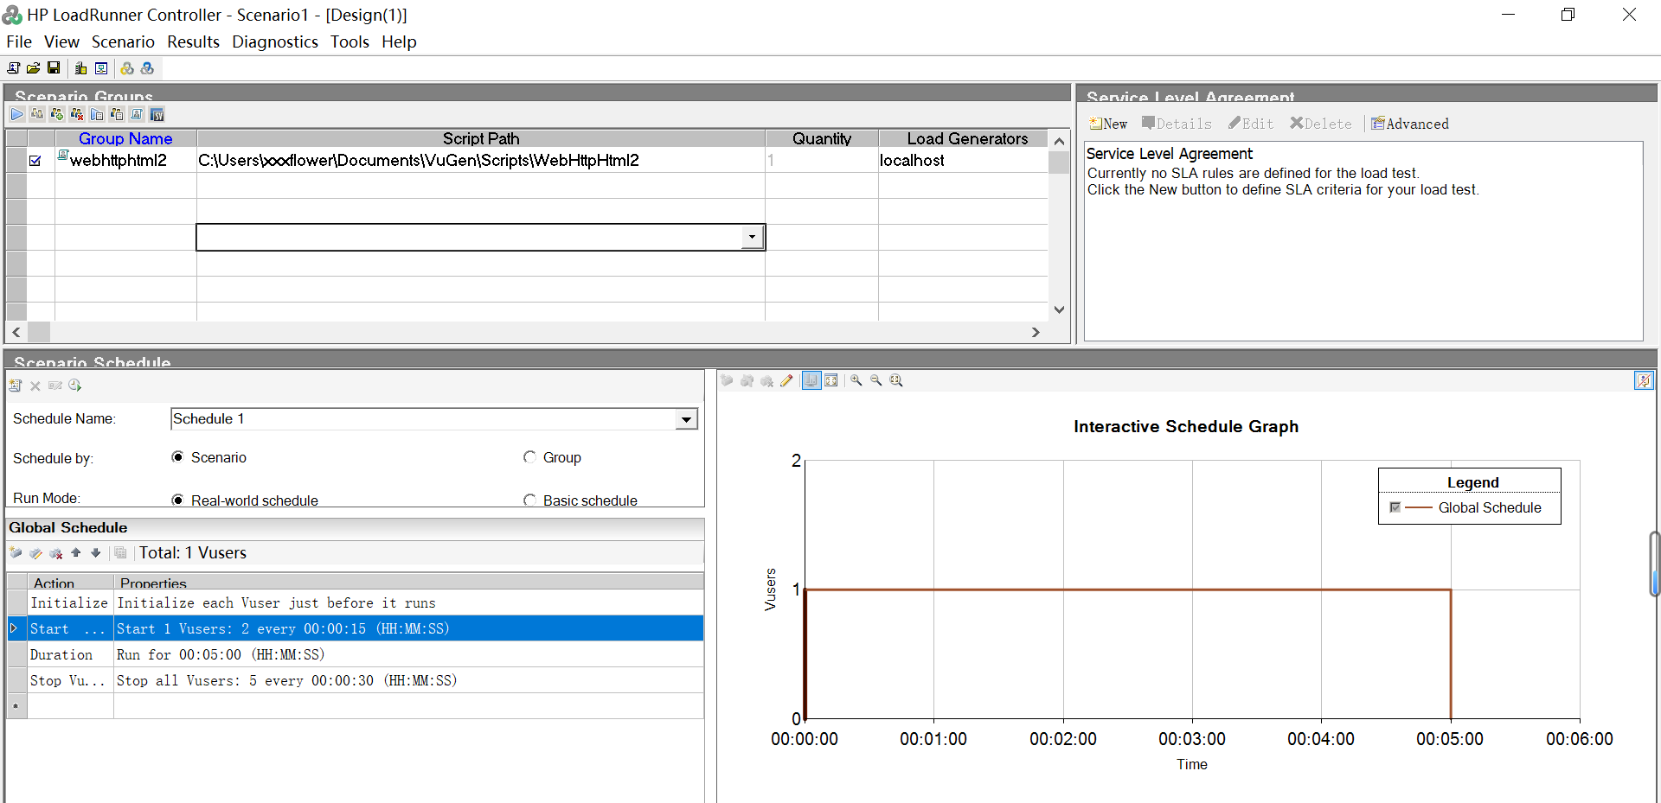Click Start Scenario play icon

pyautogui.click(x=17, y=114)
